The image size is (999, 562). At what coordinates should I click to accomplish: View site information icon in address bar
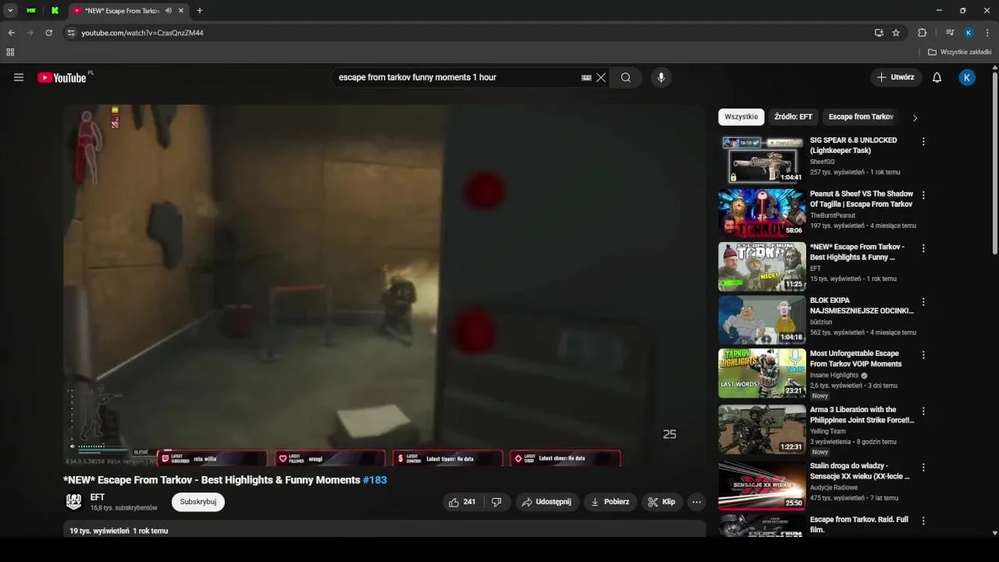coord(71,33)
